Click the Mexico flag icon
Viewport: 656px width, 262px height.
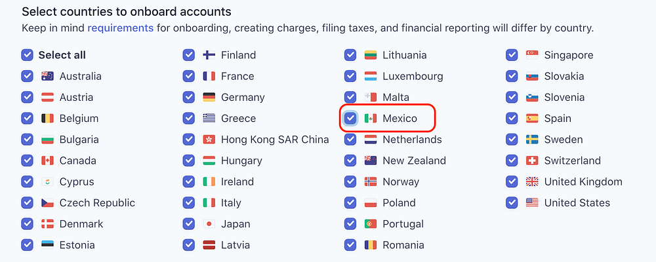click(x=371, y=119)
